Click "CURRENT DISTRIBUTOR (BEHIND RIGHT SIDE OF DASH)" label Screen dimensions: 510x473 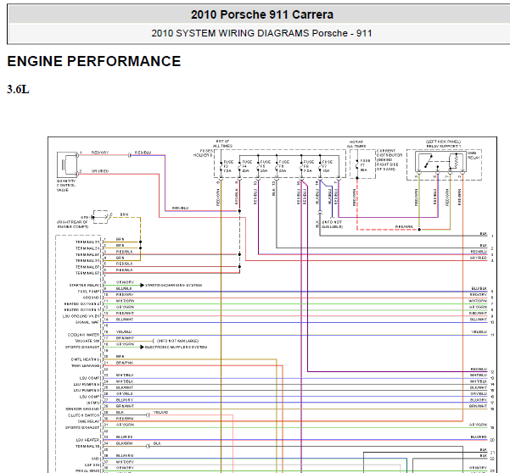[390, 160]
